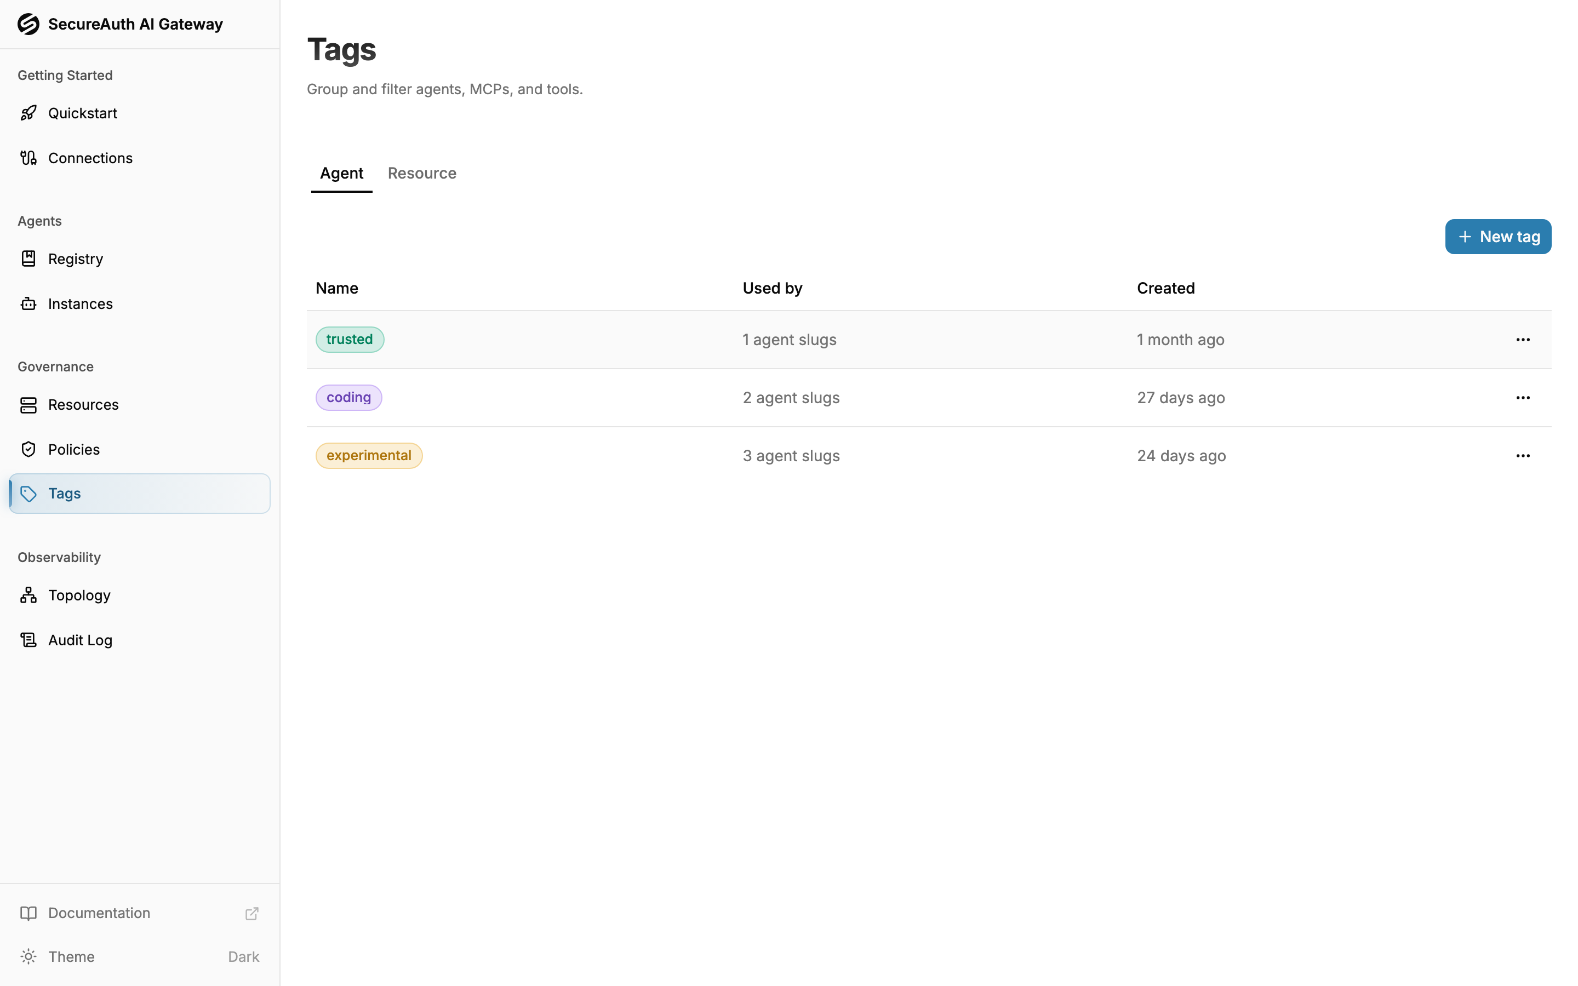
Task: Click the Tags label icon
Action: pos(28,494)
